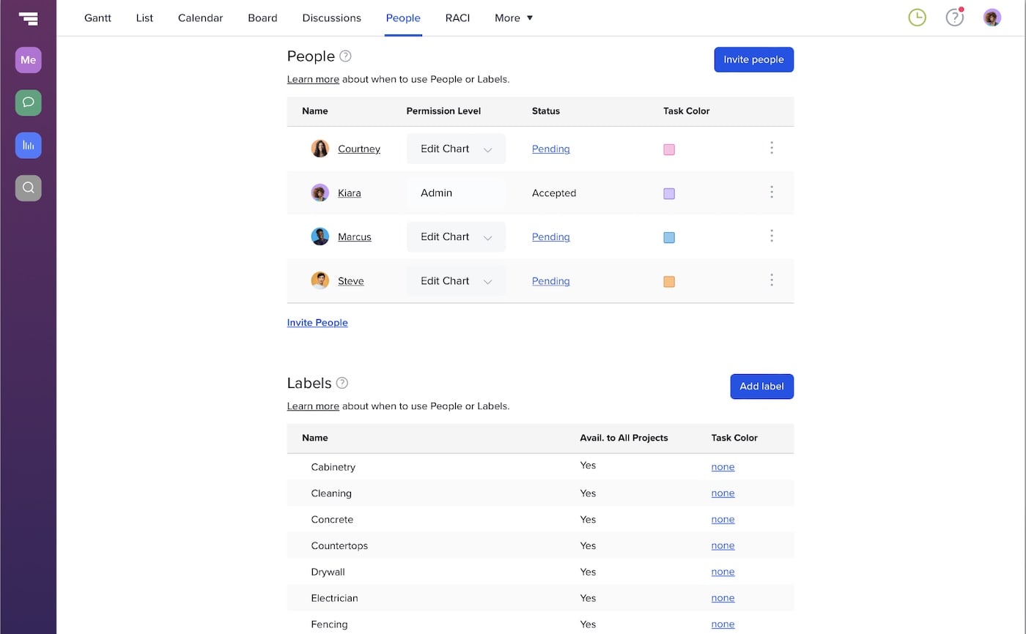
Task: Open the three-dot options menu for Marcus
Action: click(x=772, y=236)
